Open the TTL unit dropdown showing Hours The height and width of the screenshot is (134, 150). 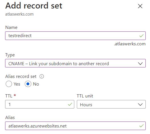[x=111, y=104]
